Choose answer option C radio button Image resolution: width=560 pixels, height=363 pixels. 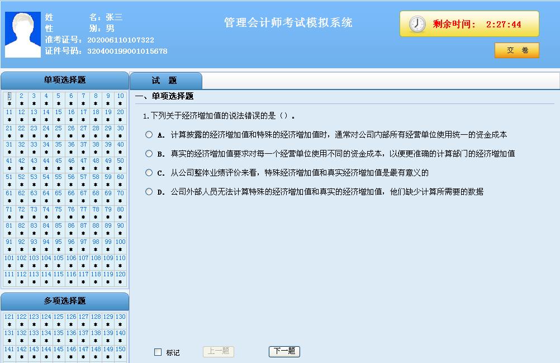(x=149, y=172)
